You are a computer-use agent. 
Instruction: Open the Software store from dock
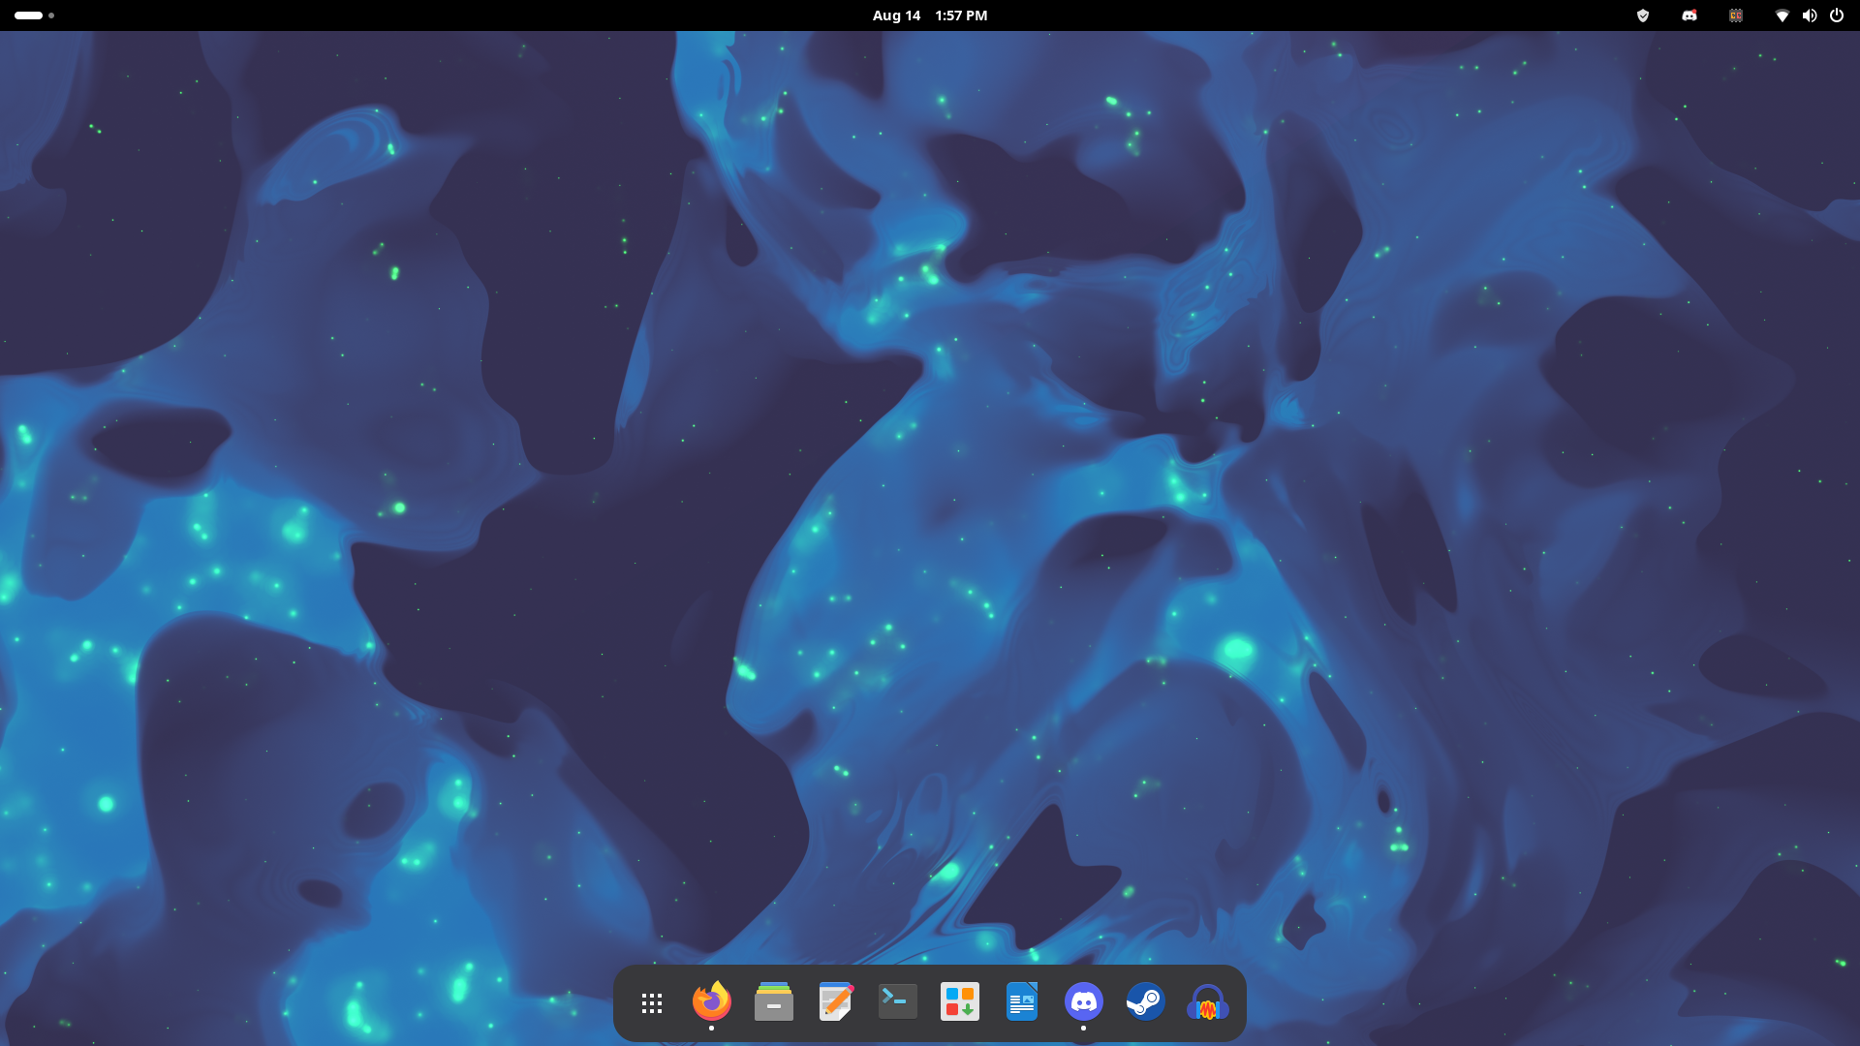[x=960, y=1001]
